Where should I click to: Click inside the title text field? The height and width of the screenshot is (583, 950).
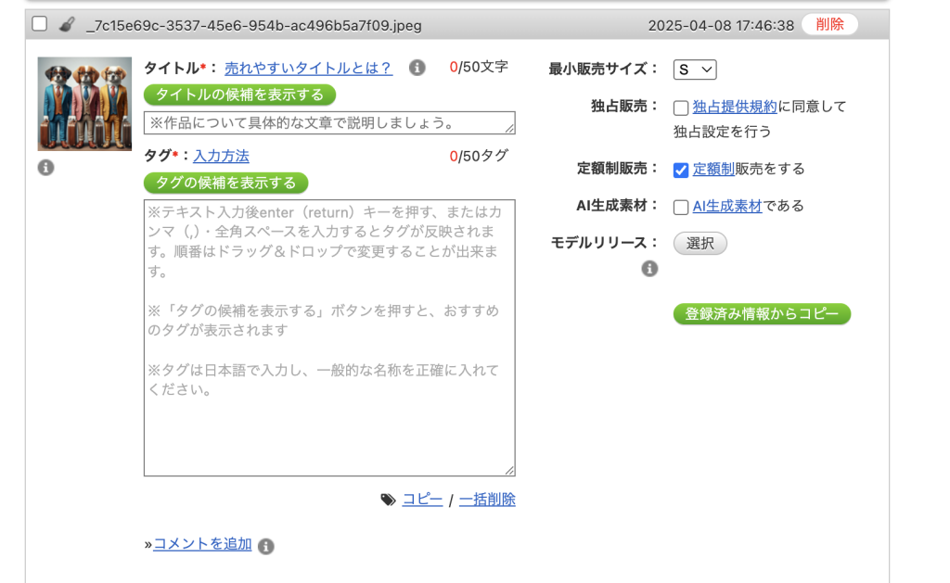(328, 123)
